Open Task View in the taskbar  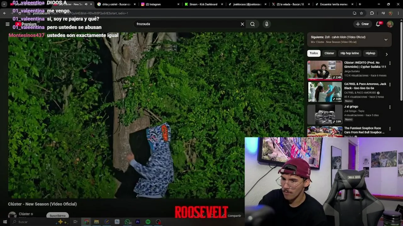pos(76,222)
